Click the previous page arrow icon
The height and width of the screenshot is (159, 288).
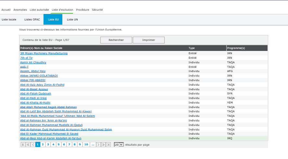[x=33, y=144]
